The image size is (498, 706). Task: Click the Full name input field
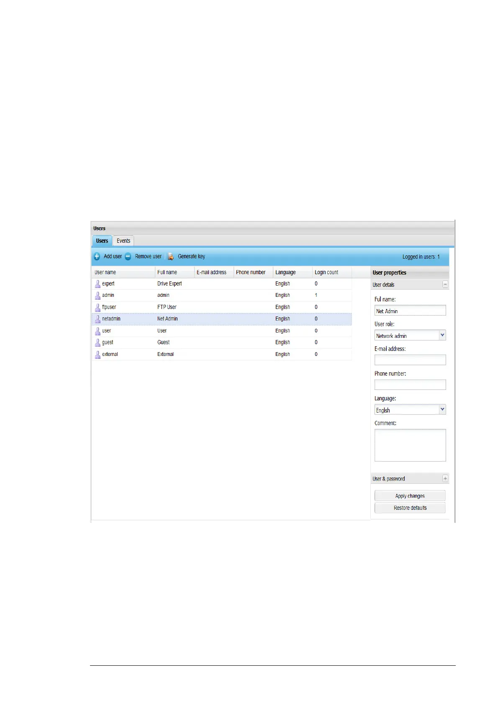click(410, 310)
